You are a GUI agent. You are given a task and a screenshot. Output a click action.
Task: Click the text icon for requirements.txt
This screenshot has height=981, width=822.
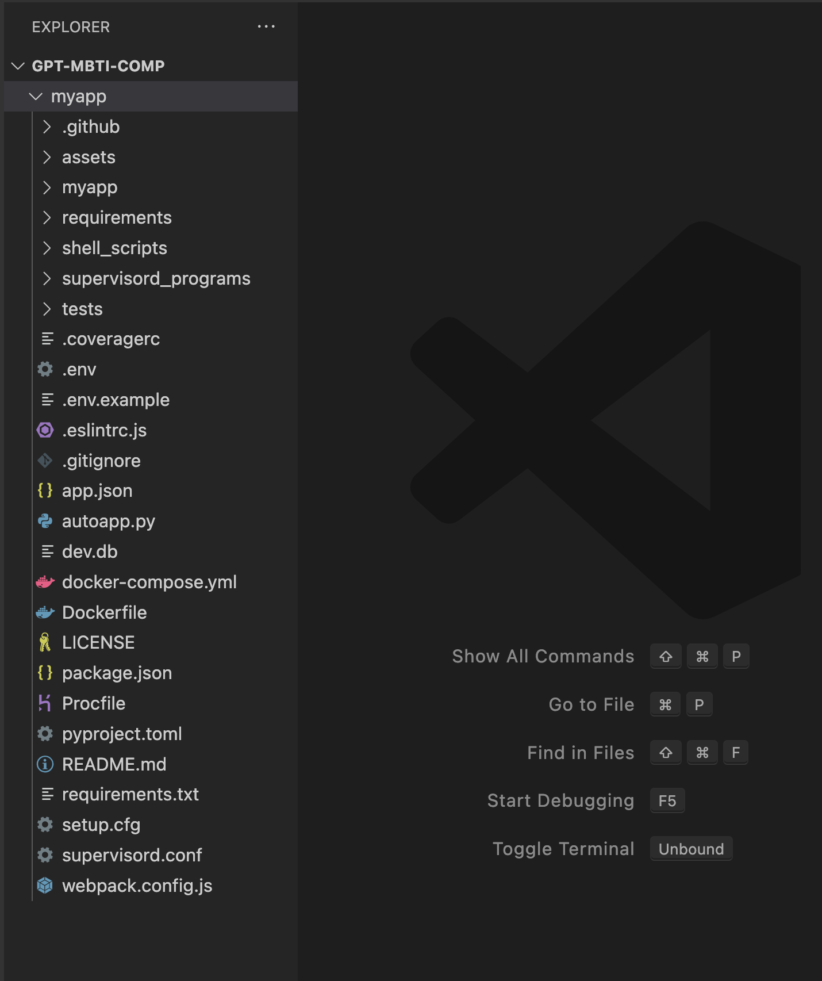(47, 794)
